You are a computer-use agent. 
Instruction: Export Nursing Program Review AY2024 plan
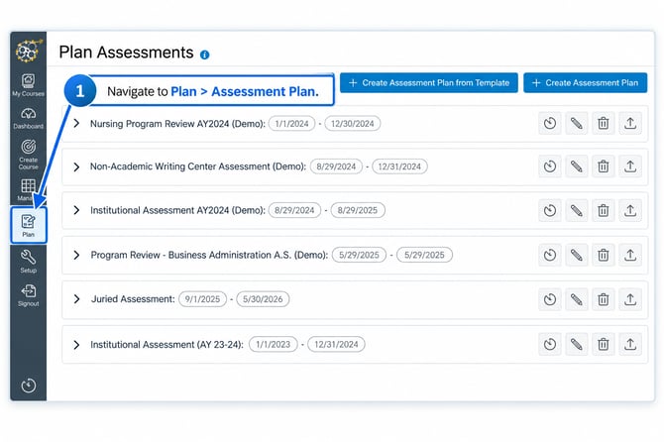point(630,124)
